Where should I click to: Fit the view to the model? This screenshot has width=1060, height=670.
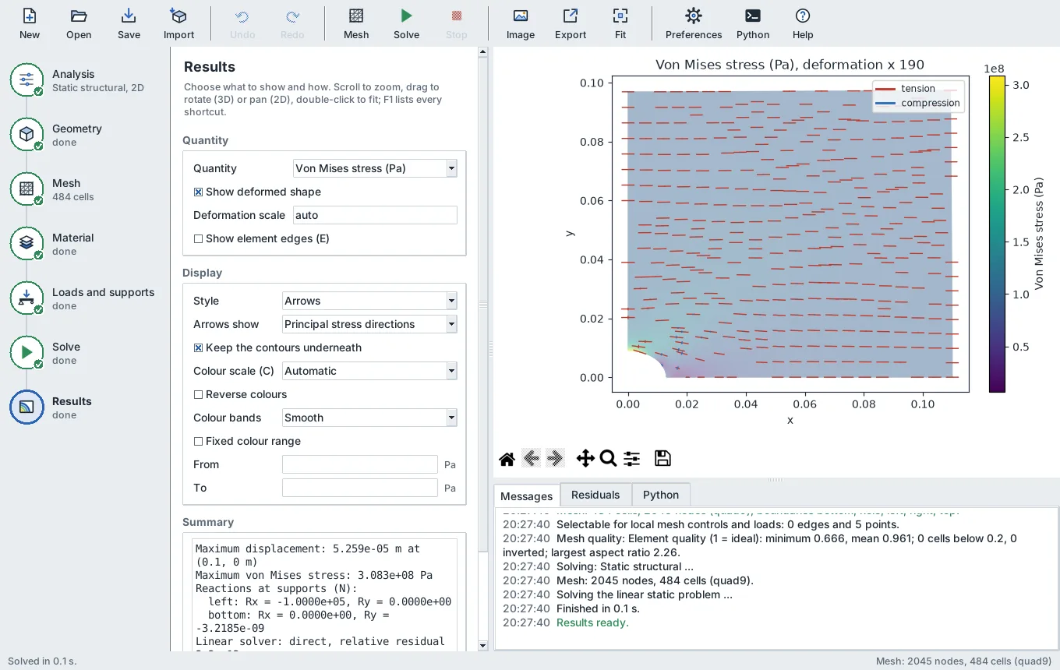620,23
